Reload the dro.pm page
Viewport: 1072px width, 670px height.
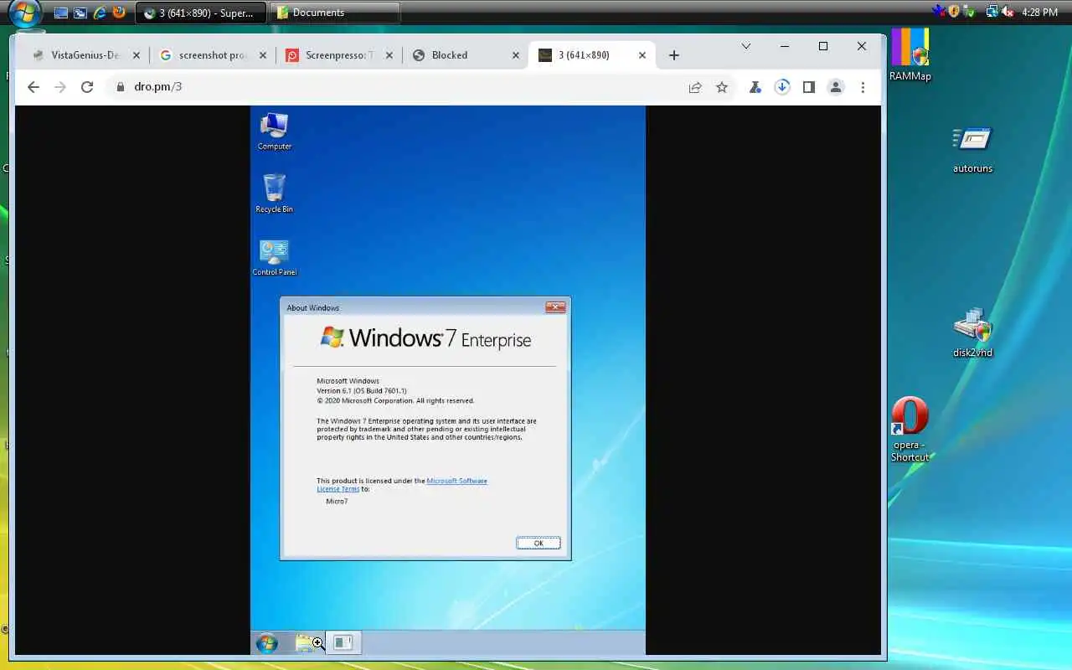click(86, 87)
